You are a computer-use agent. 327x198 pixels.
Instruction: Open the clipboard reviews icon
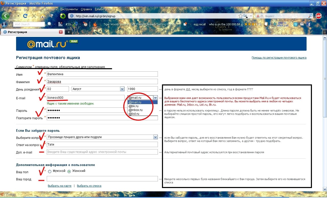tap(266, 24)
